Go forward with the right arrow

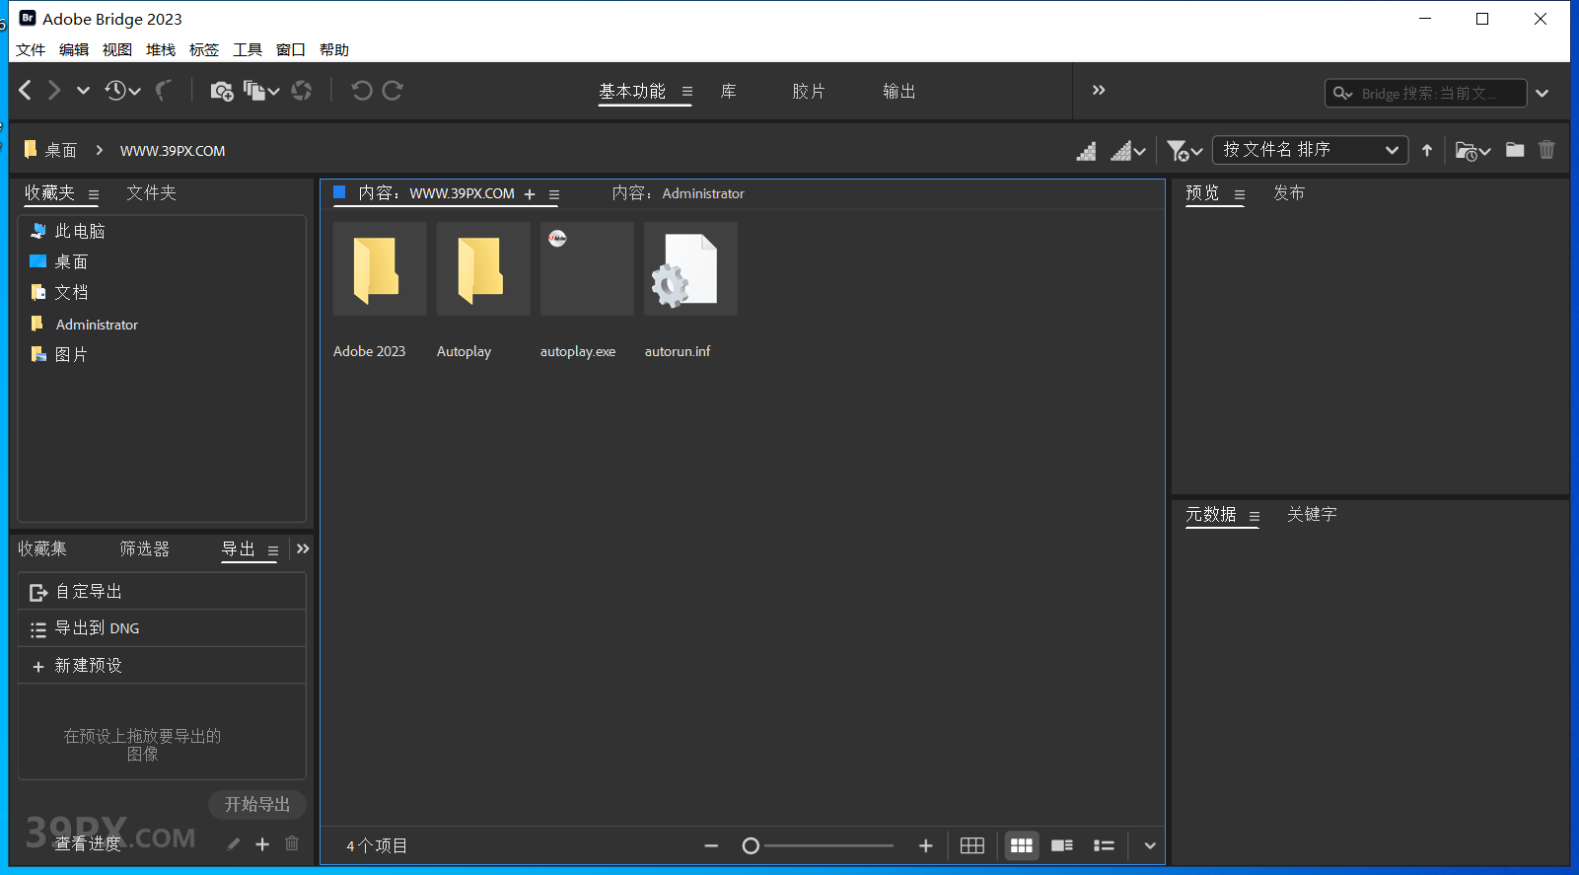[x=54, y=91]
